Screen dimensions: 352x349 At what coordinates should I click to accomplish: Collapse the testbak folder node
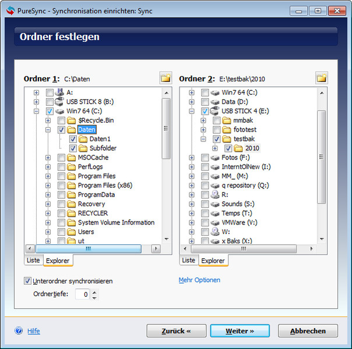point(203,139)
